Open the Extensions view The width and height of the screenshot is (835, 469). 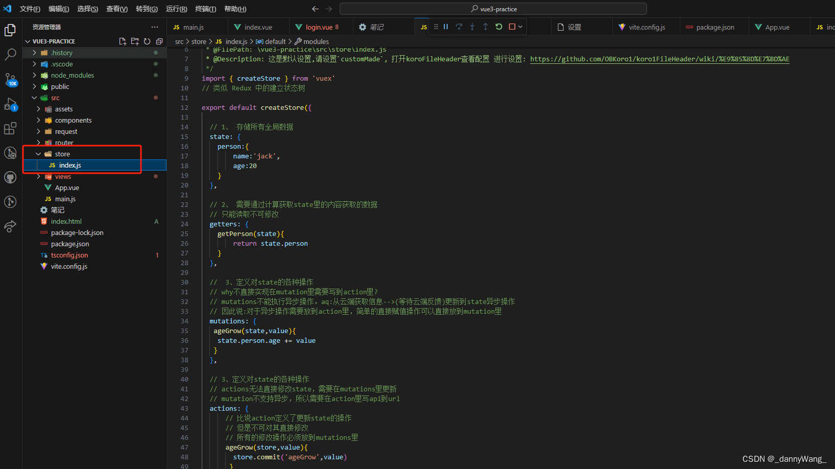[x=10, y=128]
